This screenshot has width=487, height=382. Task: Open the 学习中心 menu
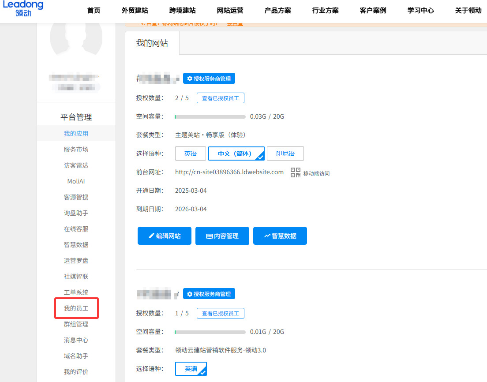click(420, 11)
